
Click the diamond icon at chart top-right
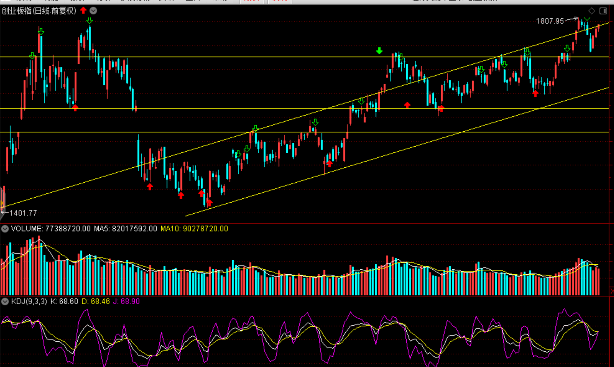point(592,11)
